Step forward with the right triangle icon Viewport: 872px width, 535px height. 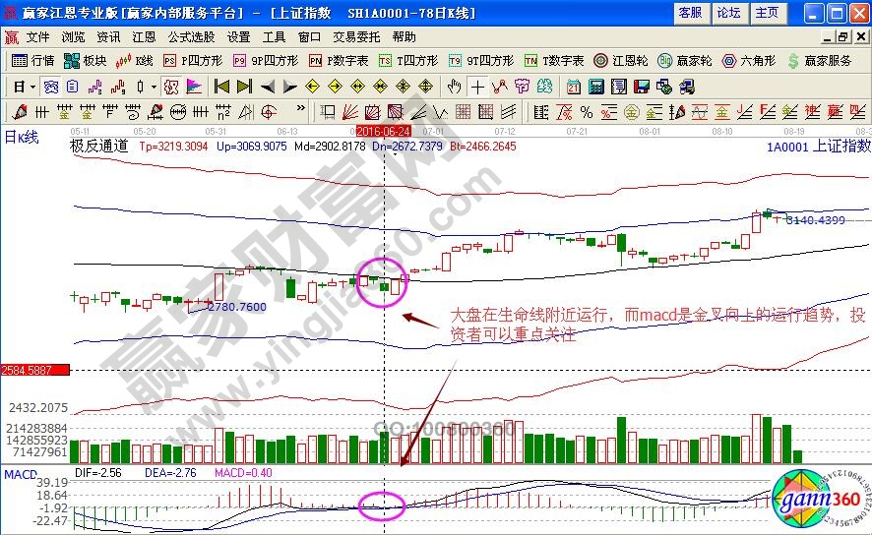point(289,87)
